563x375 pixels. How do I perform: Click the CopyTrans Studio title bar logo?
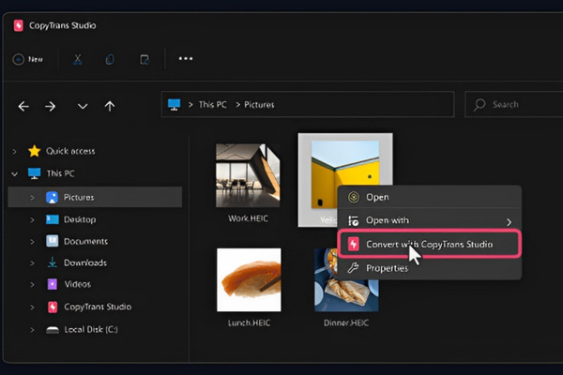click(19, 25)
